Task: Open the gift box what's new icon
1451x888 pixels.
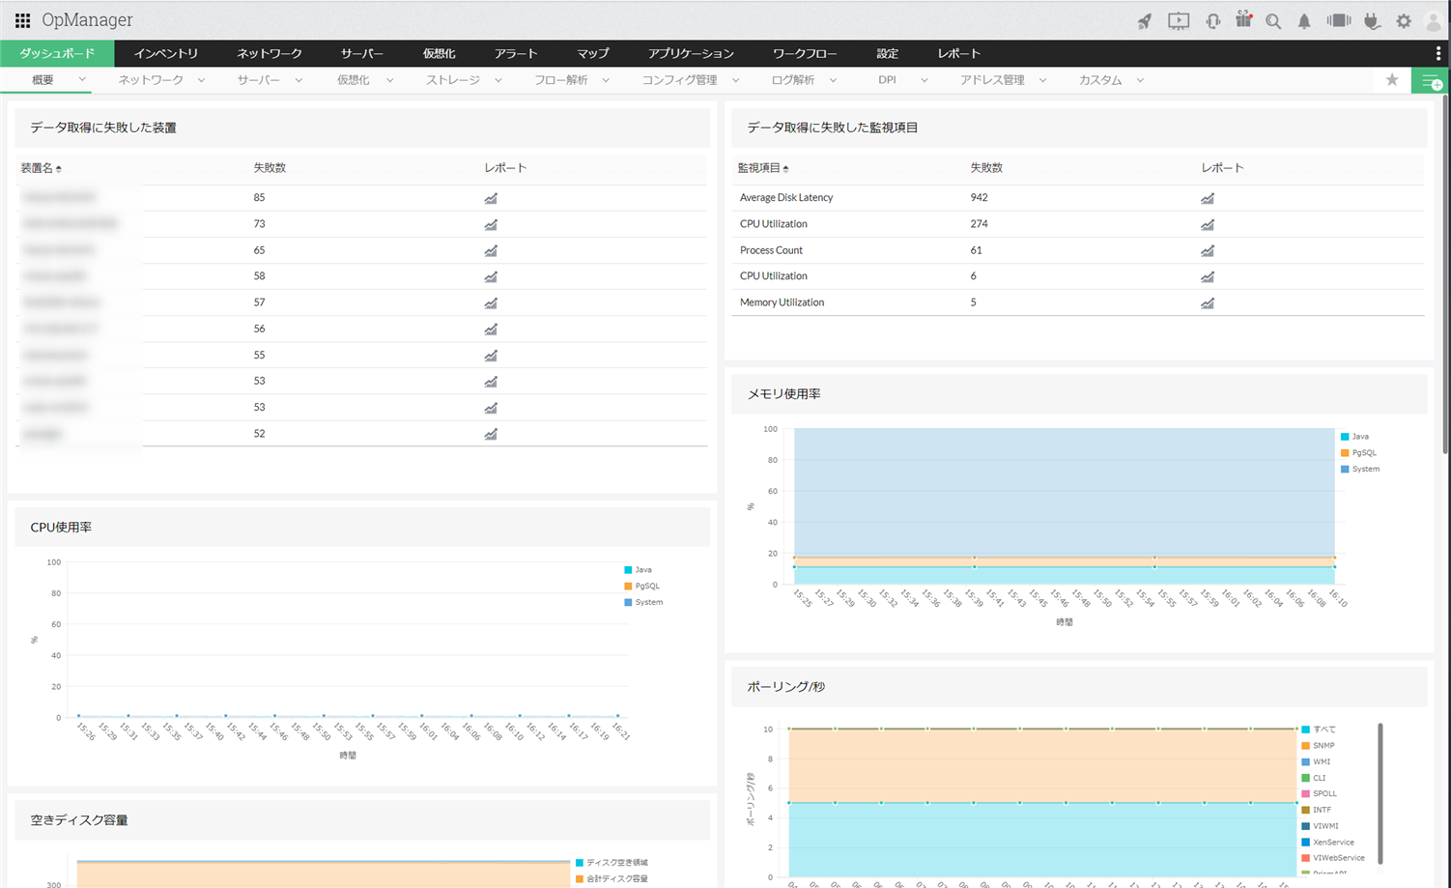Action: click(x=1243, y=20)
